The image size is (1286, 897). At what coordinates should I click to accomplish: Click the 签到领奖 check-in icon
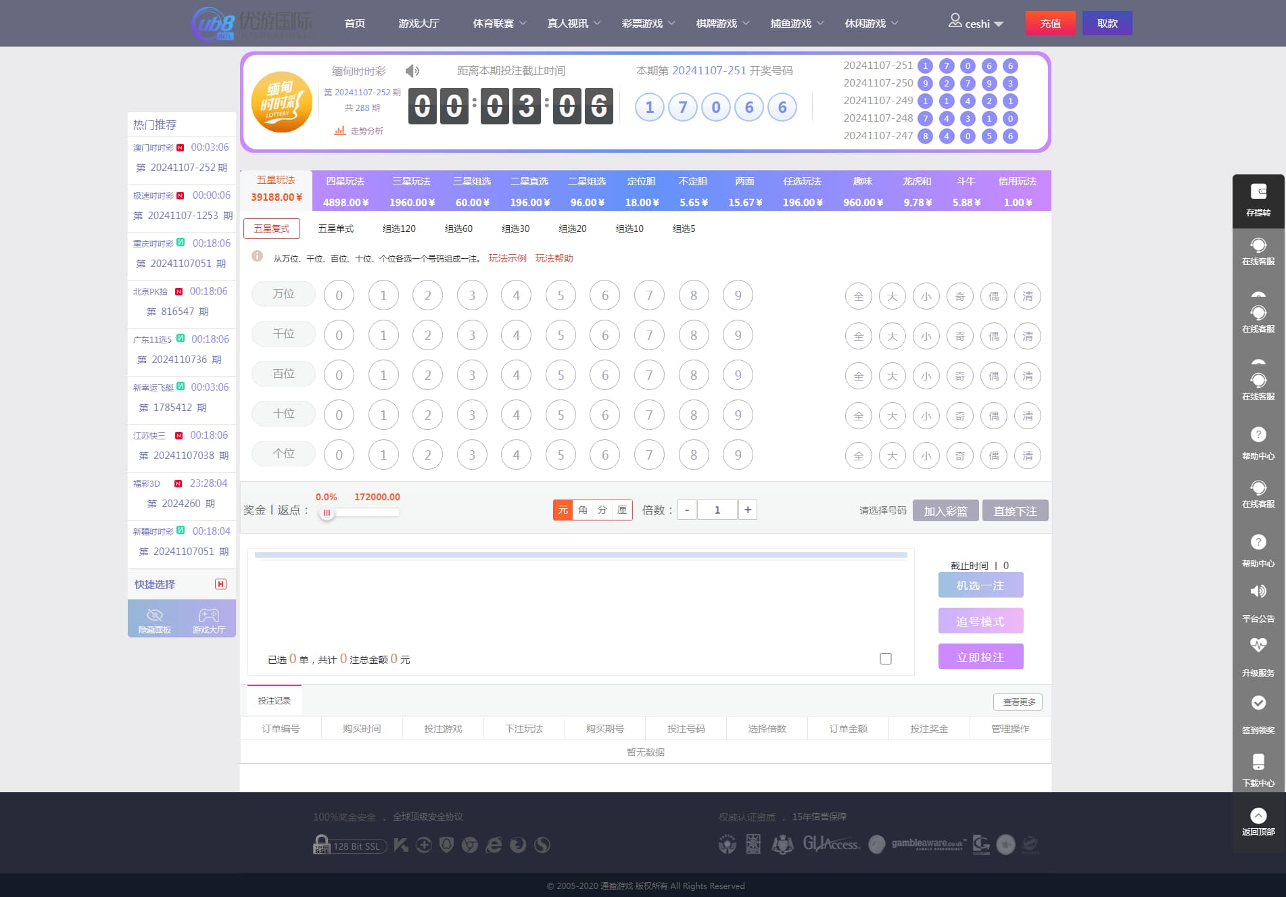click(1258, 703)
